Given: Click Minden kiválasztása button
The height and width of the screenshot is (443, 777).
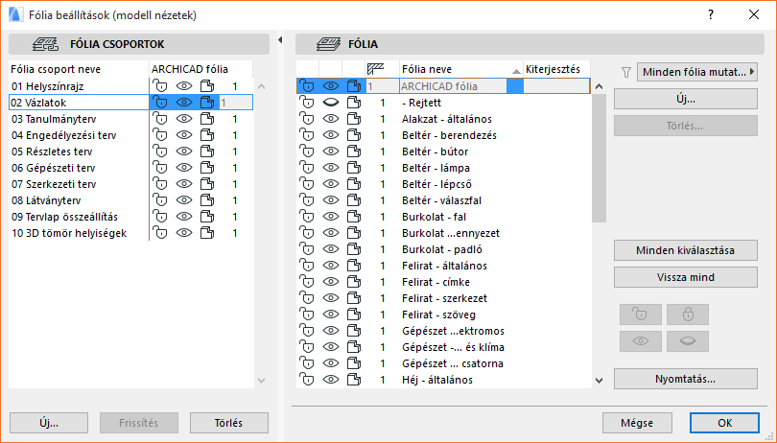Looking at the screenshot, I should (685, 250).
